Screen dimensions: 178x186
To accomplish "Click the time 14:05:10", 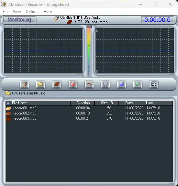I will tap(153, 108).
